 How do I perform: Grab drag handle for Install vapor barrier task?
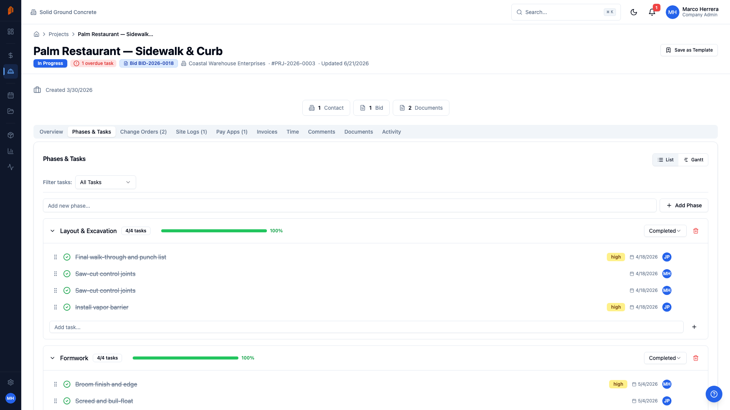click(x=56, y=307)
